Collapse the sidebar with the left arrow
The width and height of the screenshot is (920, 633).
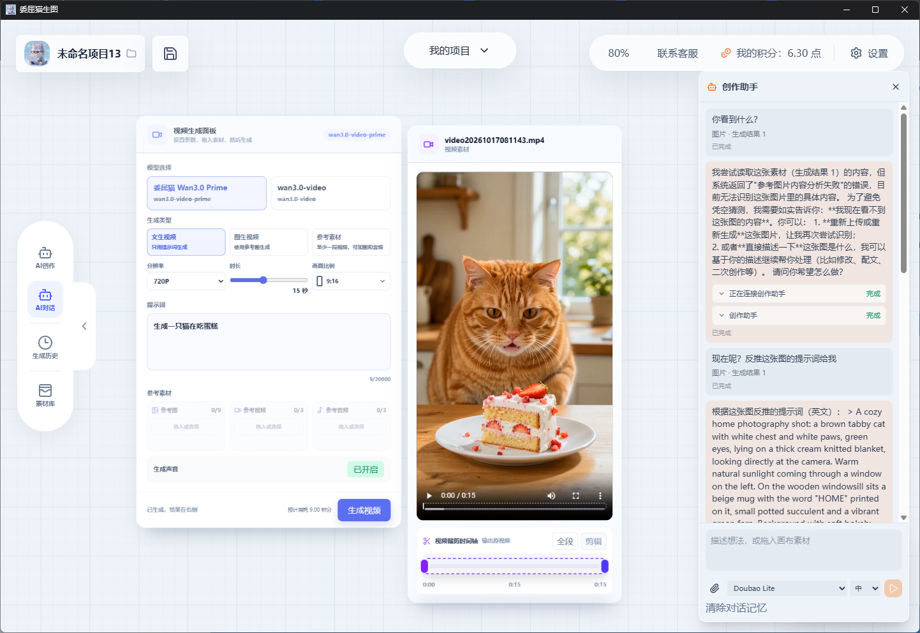pyautogui.click(x=84, y=326)
